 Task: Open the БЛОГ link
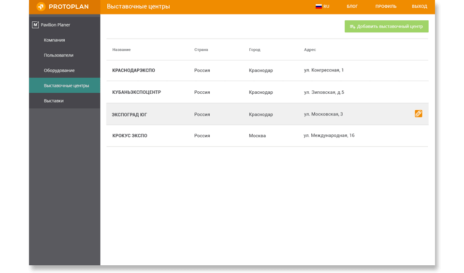pyautogui.click(x=352, y=6)
